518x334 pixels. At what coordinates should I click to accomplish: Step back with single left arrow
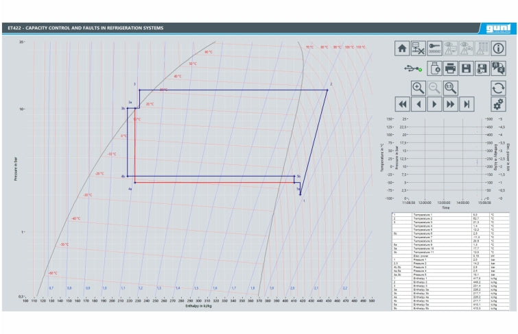[419, 104]
